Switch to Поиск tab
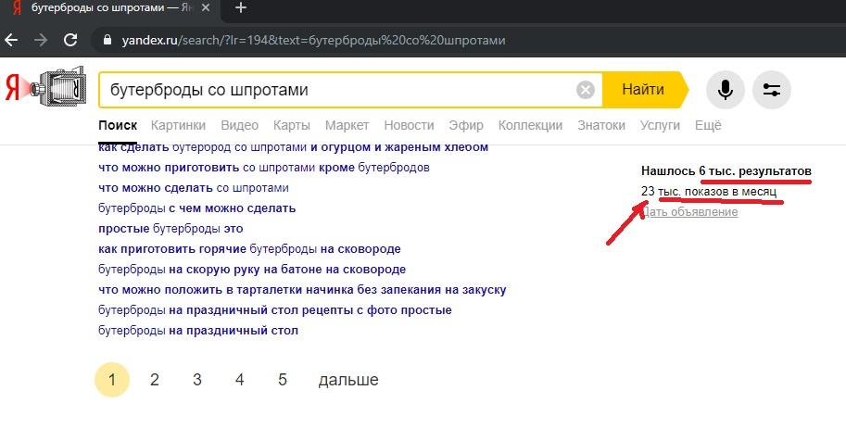This screenshot has height=428, width=846. 118,125
